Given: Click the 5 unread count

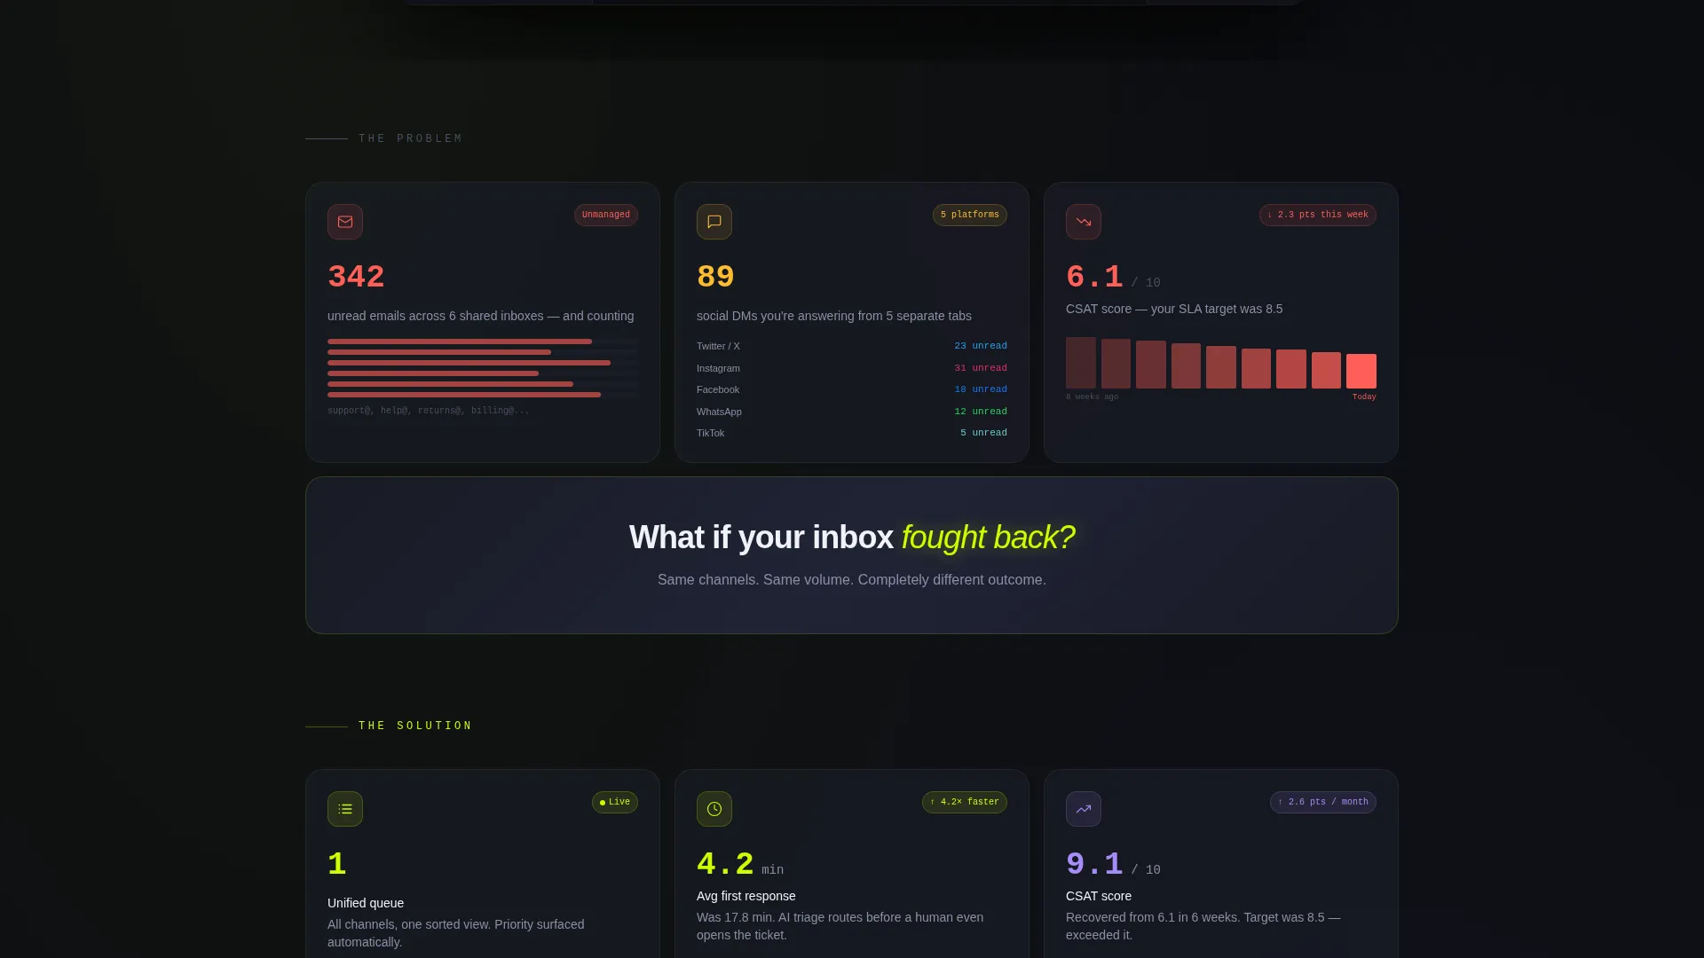Looking at the screenshot, I should pos(983,433).
